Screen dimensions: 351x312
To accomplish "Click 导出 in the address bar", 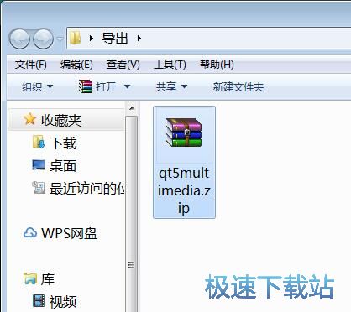I will point(115,38).
